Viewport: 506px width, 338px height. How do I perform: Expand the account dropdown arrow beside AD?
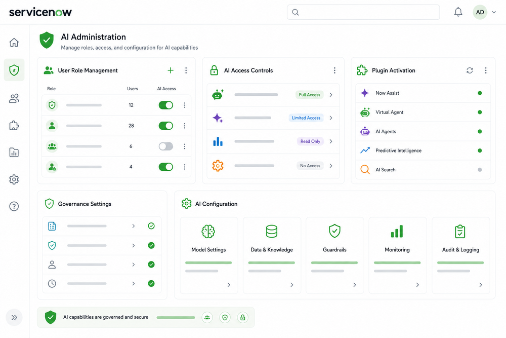(494, 12)
